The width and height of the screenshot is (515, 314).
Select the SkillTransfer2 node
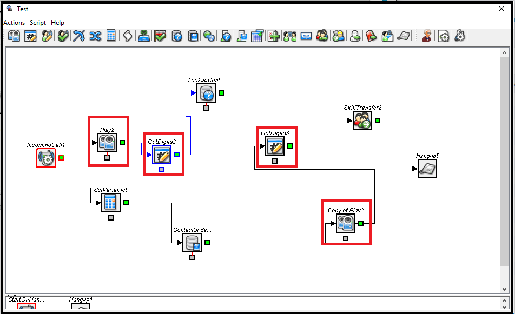pyautogui.click(x=362, y=121)
